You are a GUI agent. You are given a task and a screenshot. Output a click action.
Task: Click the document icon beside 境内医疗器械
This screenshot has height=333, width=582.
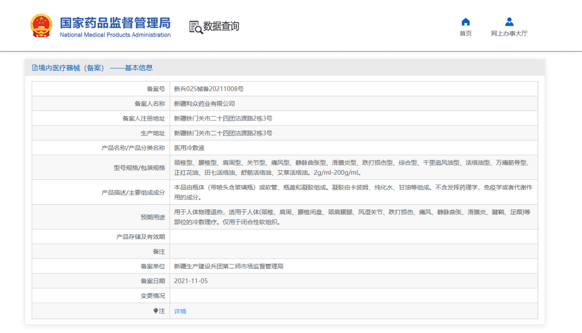(x=35, y=67)
